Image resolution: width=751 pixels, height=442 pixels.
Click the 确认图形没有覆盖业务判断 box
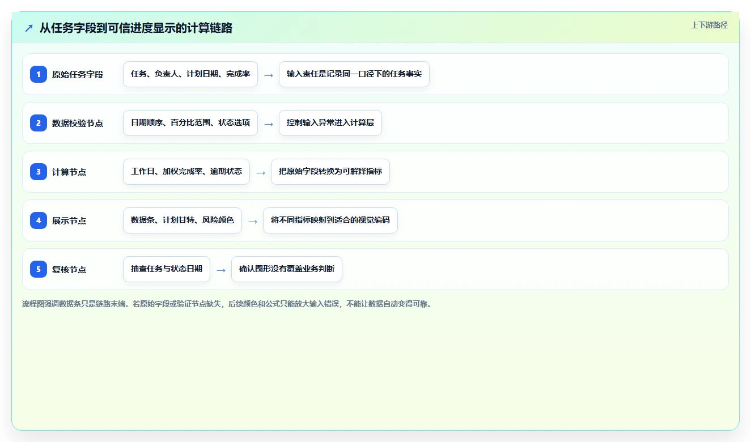287,269
